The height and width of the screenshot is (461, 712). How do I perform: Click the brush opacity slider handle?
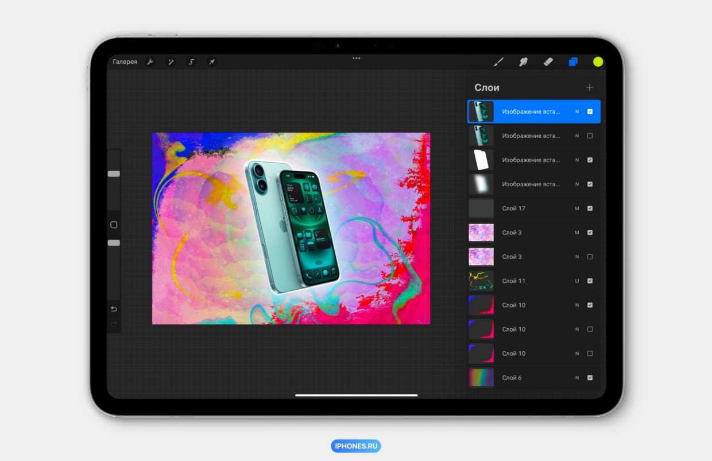coord(114,243)
